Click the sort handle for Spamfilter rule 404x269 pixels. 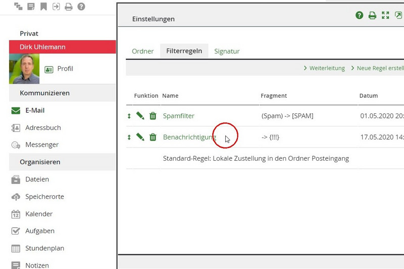[129, 116]
